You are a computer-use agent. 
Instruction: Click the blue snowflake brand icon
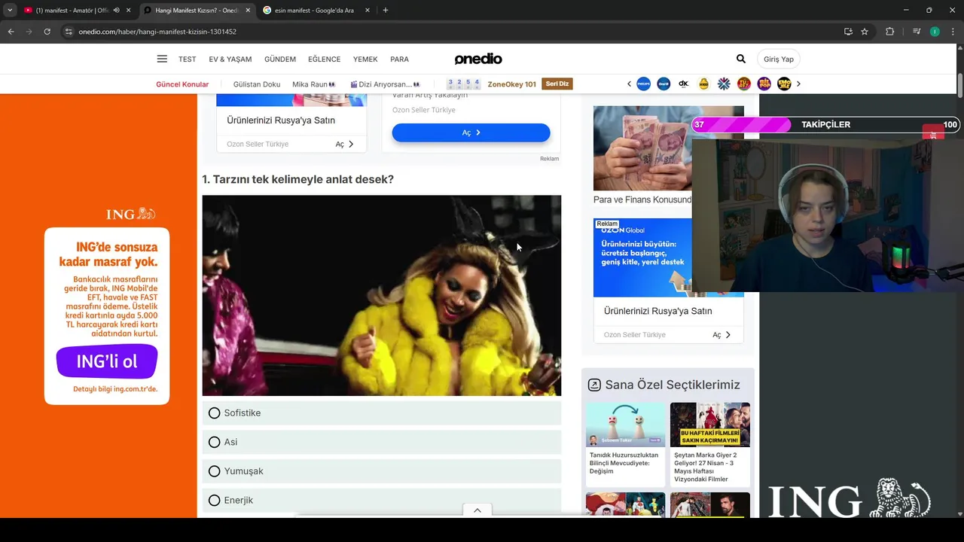point(724,84)
